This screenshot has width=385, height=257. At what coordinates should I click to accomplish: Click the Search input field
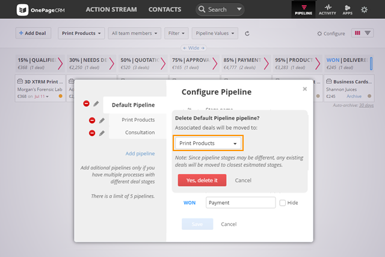(x=220, y=10)
